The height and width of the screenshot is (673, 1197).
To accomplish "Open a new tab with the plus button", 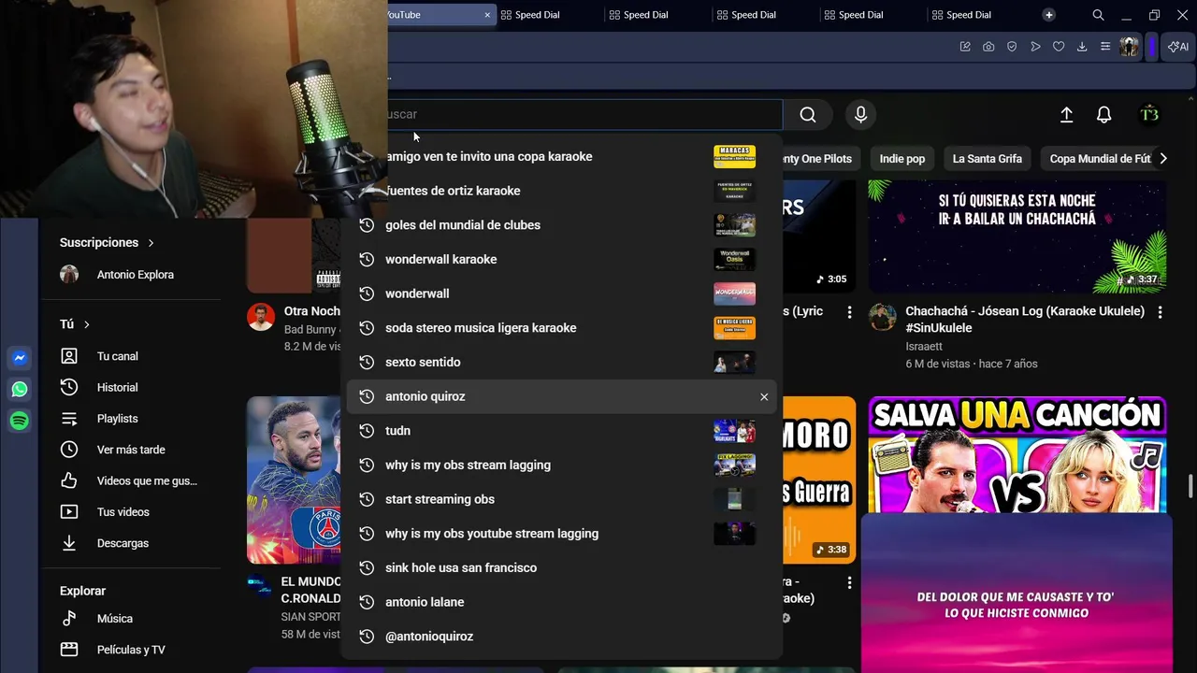I will pos(1049,15).
